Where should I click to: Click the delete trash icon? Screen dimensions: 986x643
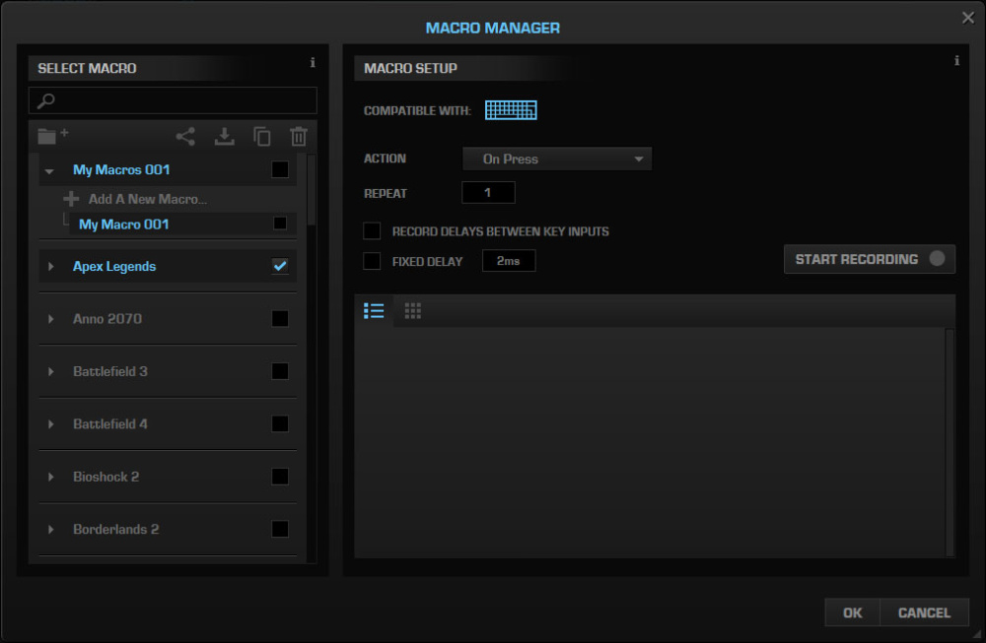pos(299,136)
